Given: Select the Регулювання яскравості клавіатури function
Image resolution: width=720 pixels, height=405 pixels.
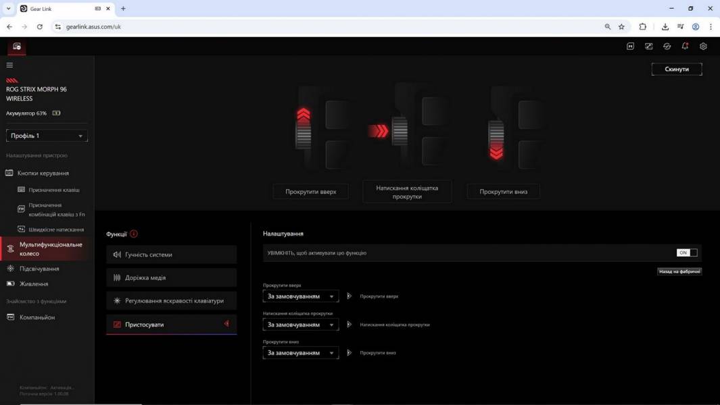Looking at the screenshot, I should click(x=171, y=301).
